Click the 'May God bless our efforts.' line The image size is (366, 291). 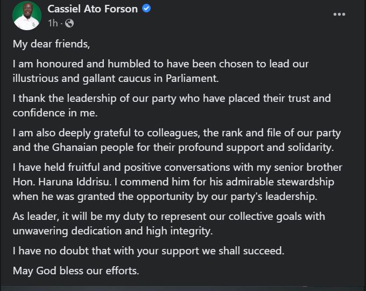coord(76,271)
